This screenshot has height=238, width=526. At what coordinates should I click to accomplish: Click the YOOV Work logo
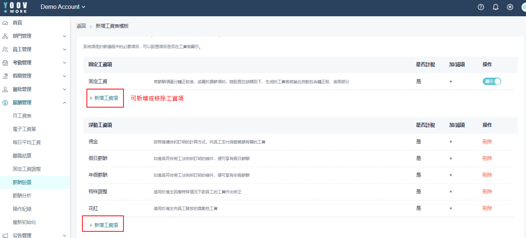point(16,7)
